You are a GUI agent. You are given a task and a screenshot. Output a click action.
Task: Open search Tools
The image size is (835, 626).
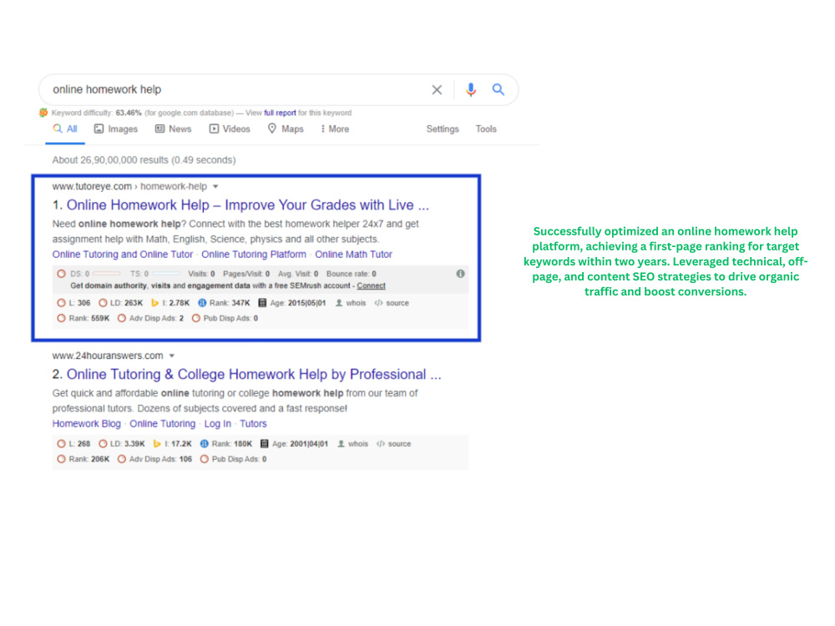pyautogui.click(x=486, y=129)
